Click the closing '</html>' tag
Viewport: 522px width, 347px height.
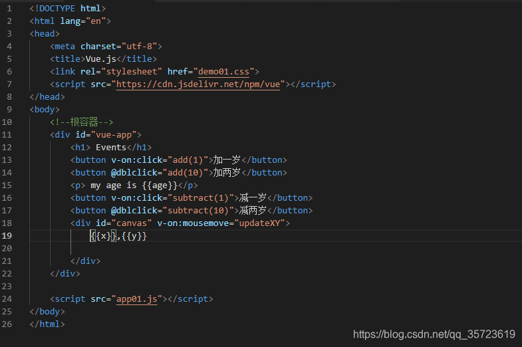point(47,324)
